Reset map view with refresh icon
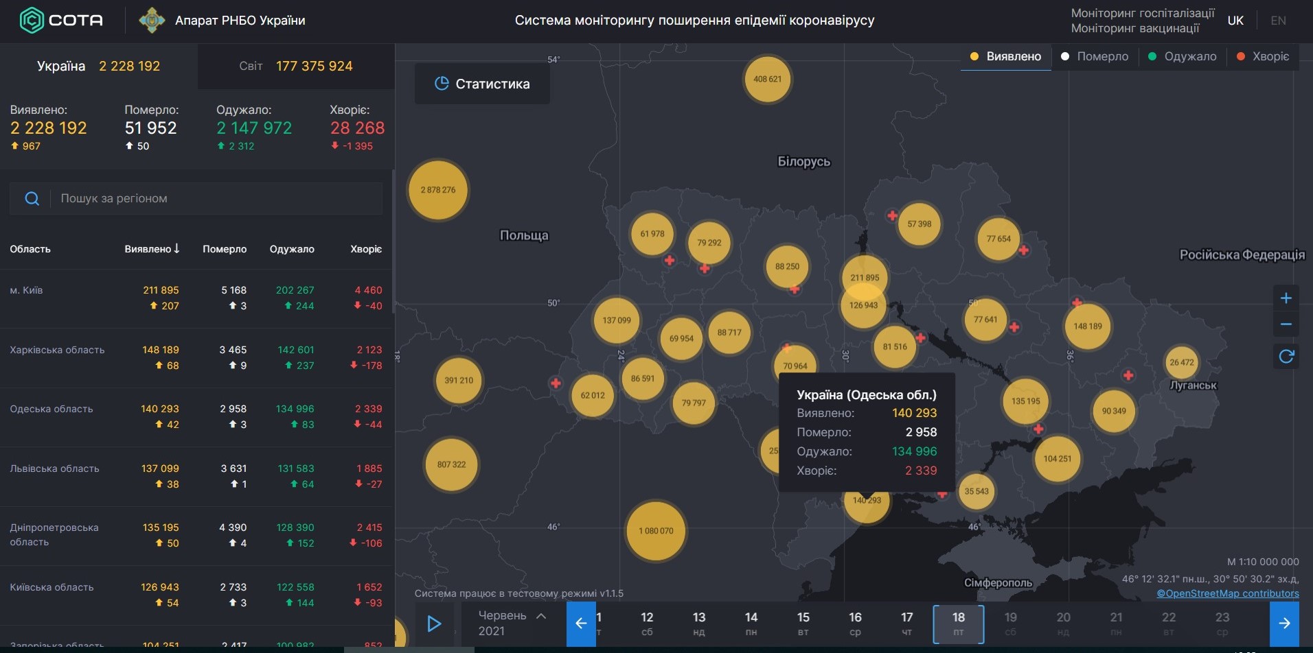 point(1286,356)
